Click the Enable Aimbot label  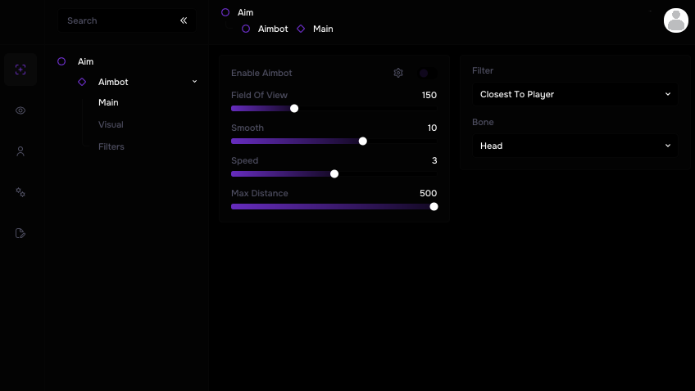click(261, 73)
